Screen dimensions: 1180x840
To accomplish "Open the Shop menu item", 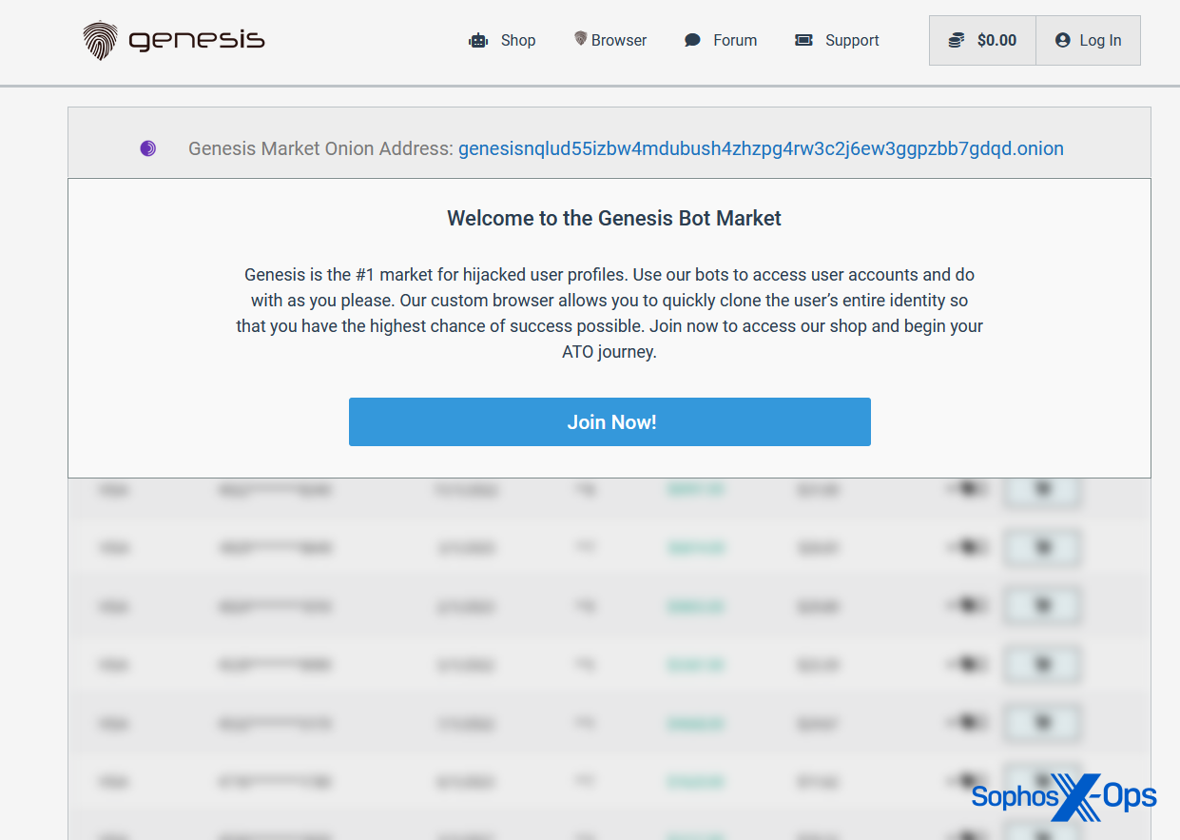I will coord(502,40).
